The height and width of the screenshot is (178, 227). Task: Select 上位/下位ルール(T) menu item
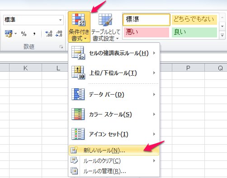click(x=114, y=73)
